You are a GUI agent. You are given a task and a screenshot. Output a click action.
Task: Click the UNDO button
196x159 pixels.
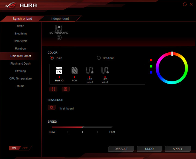pos(149,149)
